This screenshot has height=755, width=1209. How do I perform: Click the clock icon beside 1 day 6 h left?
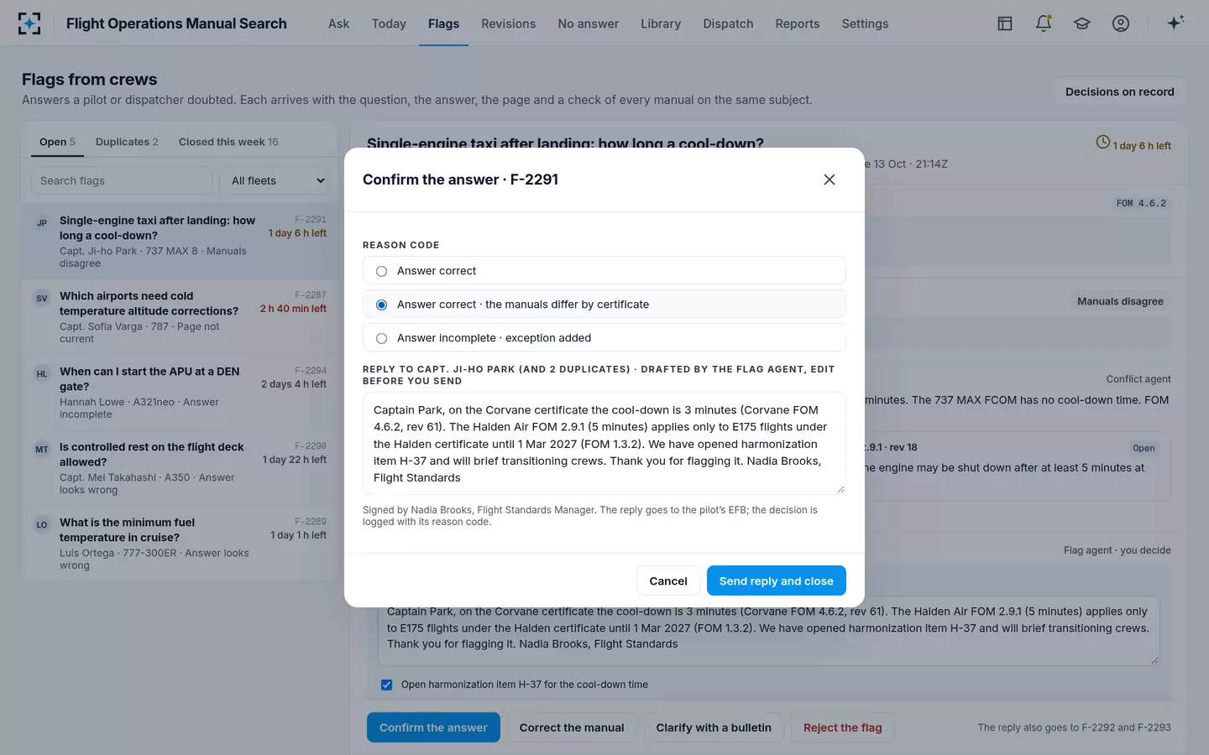(x=1103, y=143)
